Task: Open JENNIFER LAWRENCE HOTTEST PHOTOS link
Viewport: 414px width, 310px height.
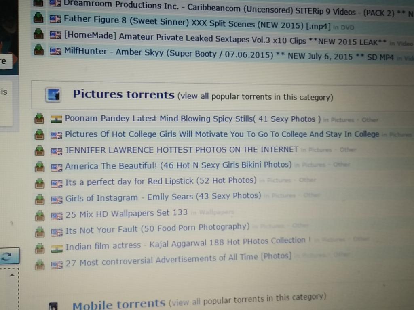Action: (182, 150)
